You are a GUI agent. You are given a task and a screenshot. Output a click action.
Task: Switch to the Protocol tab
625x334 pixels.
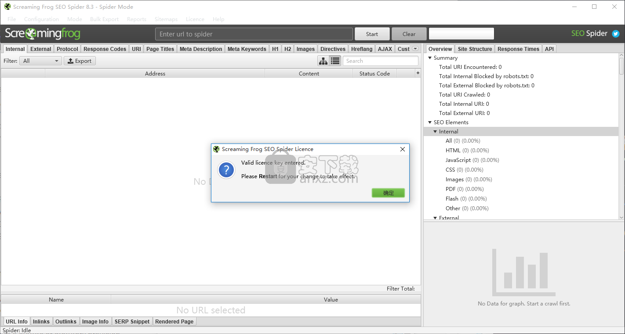[67, 49]
